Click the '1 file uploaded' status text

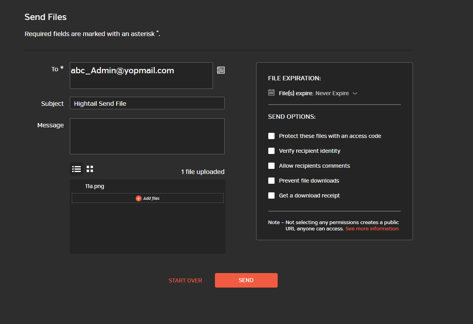[203, 172]
